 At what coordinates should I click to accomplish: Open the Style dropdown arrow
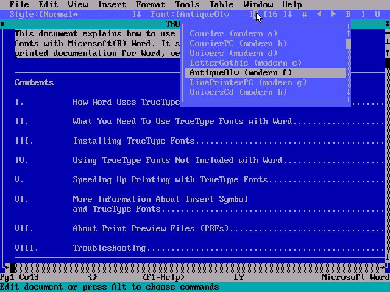pyautogui.click(x=138, y=14)
